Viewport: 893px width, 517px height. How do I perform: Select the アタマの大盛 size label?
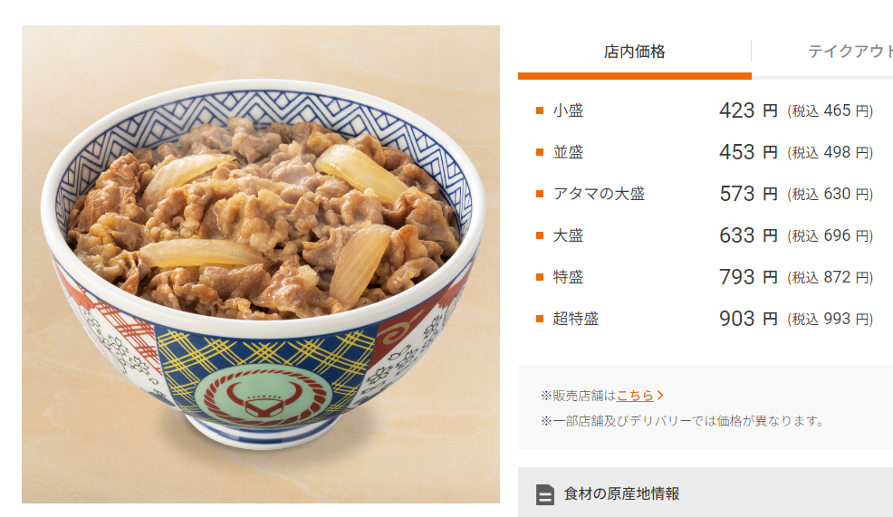pos(599,194)
